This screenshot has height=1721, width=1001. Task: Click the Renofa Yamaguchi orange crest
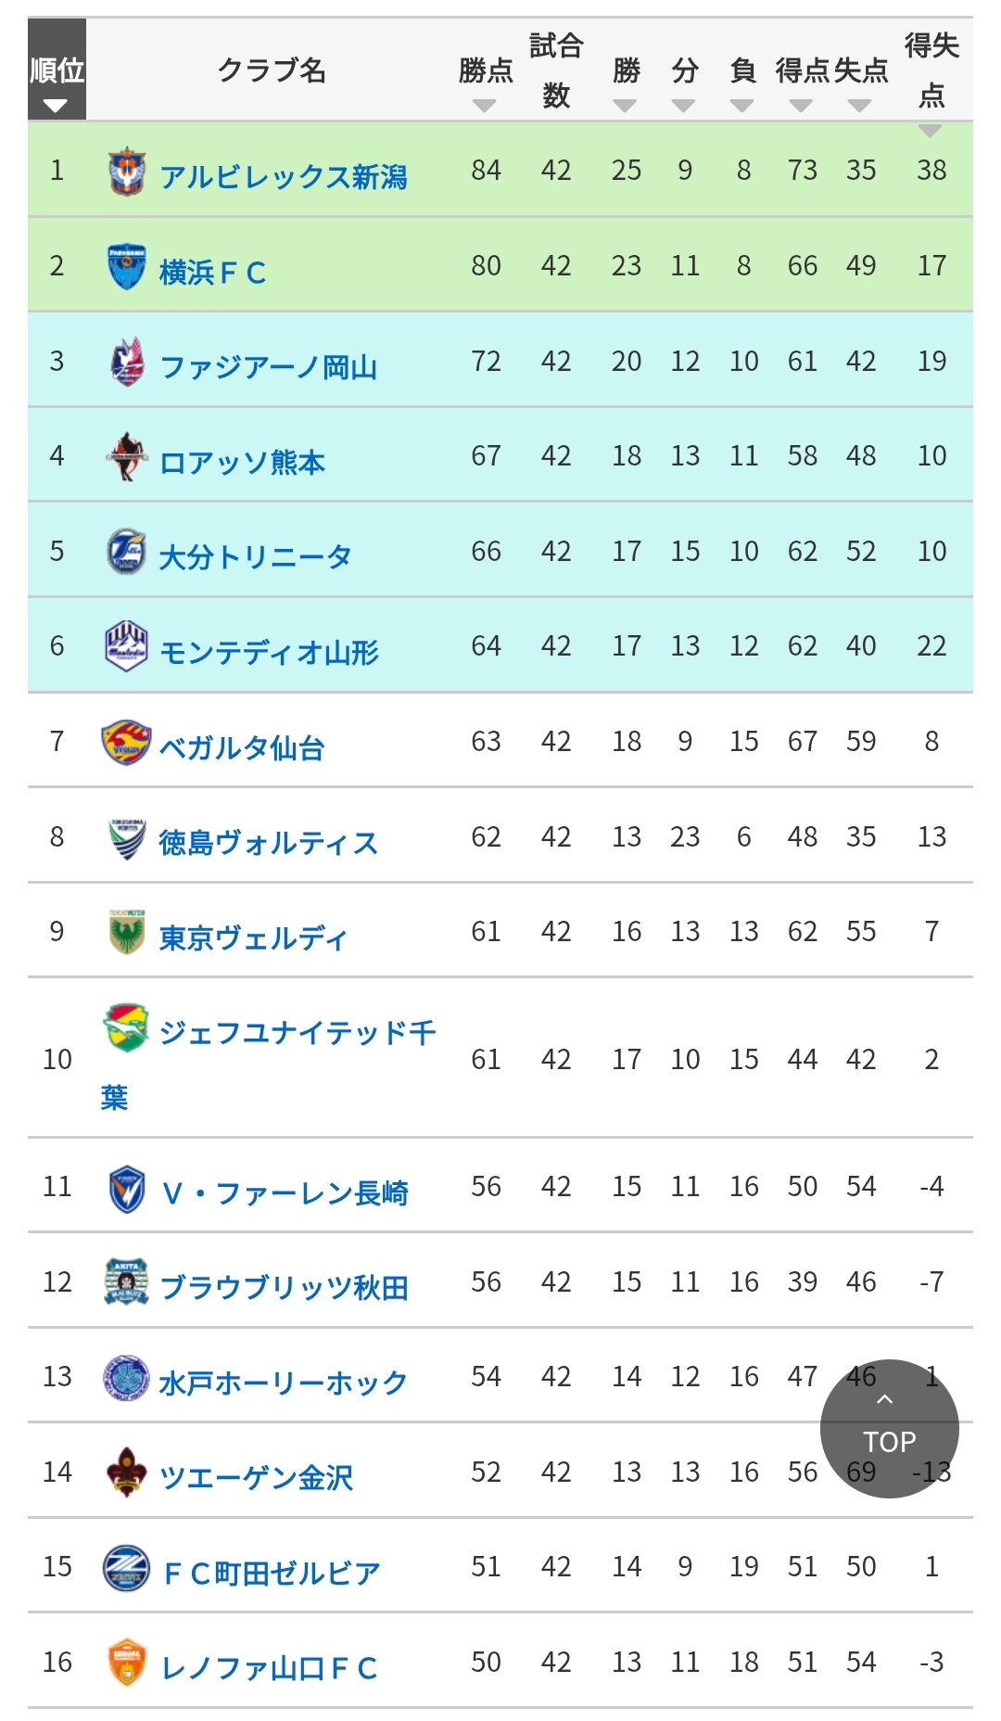[x=127, y=1663]
